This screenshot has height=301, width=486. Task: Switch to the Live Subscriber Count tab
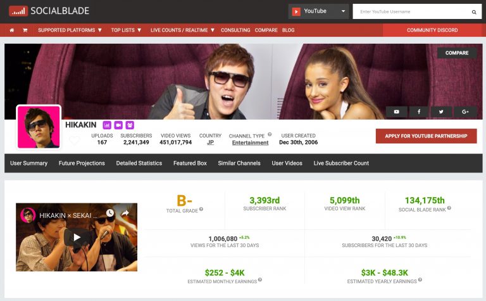coord(341,163)
